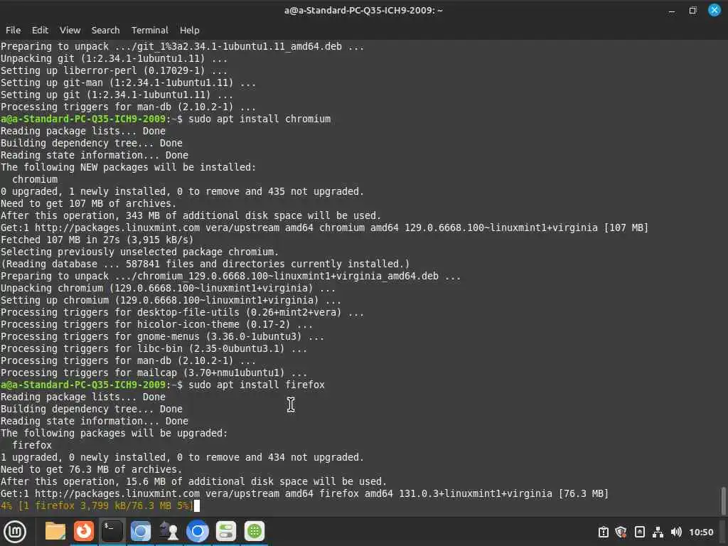Open the Search menu
The height and width of the screenshot is (546, 728).
point(105,30)
